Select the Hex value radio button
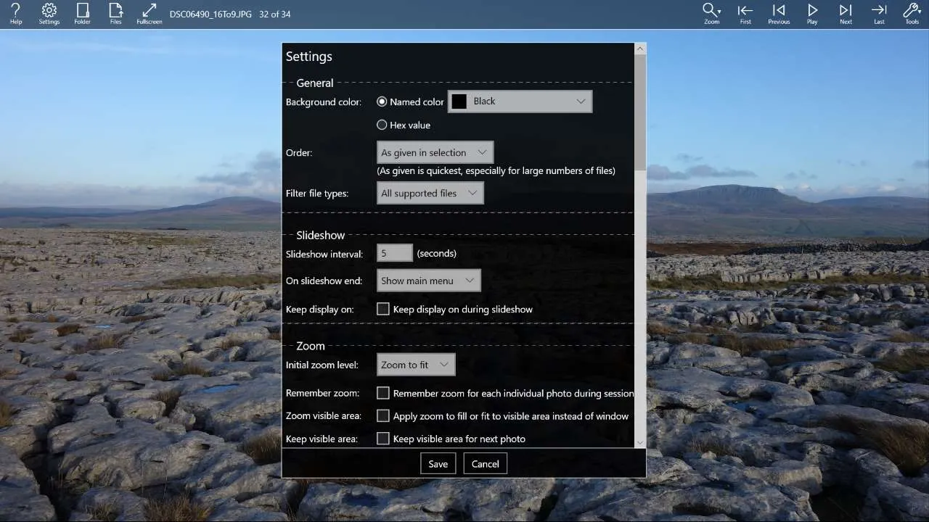 pyautogui.click(x=382, y=125)
